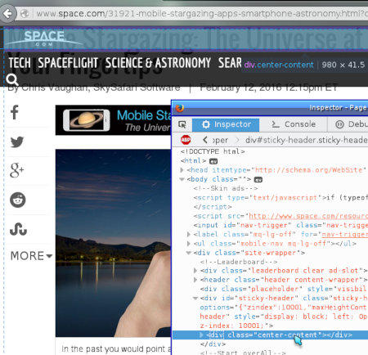Select the div placeholder element line
Screen dimensions: 368x355
pyautogui.click(x=284, y=289)
